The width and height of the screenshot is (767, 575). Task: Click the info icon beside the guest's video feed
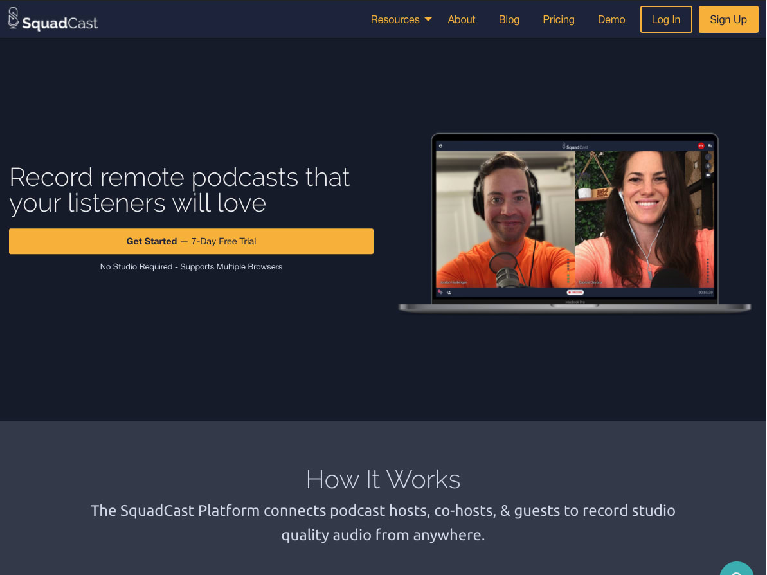708,158
